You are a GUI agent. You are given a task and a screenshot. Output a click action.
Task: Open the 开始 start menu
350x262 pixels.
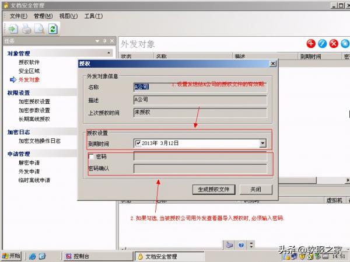coord(12,256)
